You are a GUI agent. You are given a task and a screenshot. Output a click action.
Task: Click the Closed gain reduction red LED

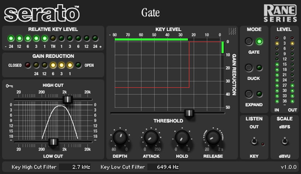pyautogui.click(x=28, y=65)
